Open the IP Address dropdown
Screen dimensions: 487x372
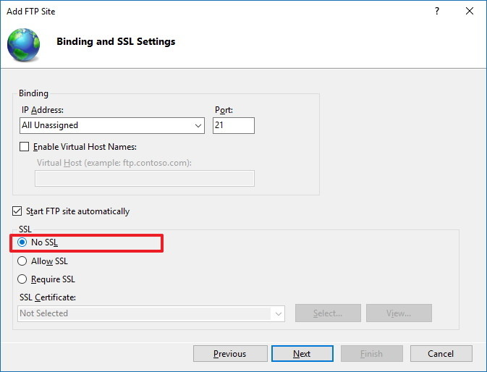(x=112, y=125)
